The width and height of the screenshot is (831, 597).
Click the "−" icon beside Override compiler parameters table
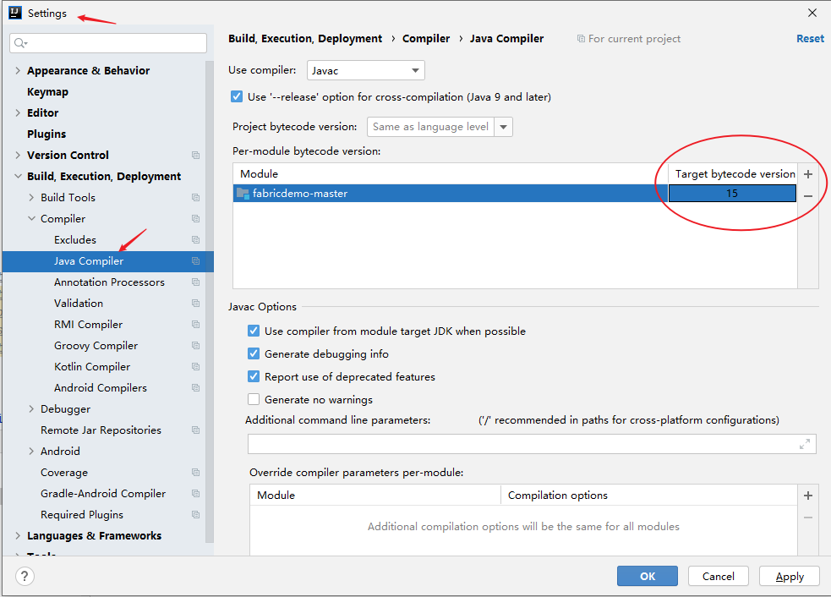[x=807, y=516]
